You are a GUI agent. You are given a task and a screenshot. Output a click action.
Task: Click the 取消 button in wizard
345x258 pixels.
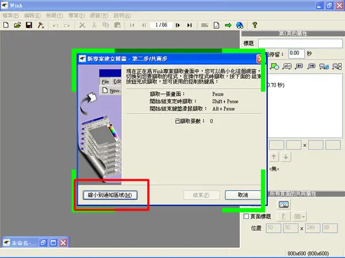pos(243,195)
